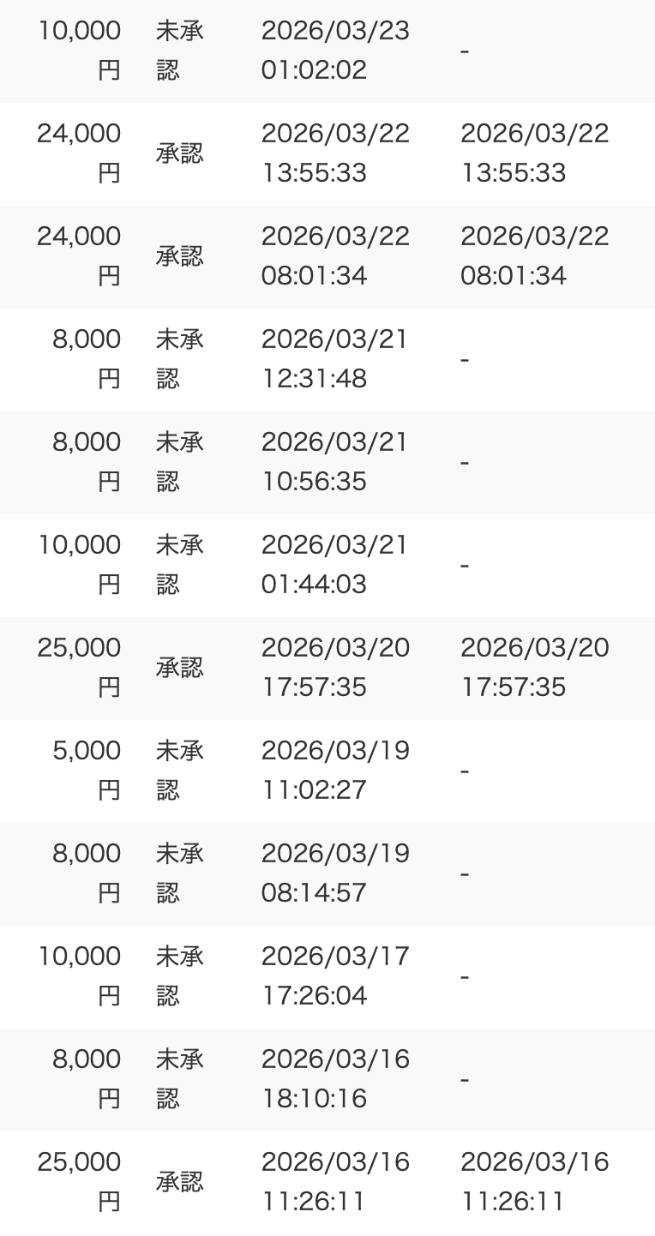
Task: Select approval date 2026/03/16 11:26:11
Action: click(535, 1182)
